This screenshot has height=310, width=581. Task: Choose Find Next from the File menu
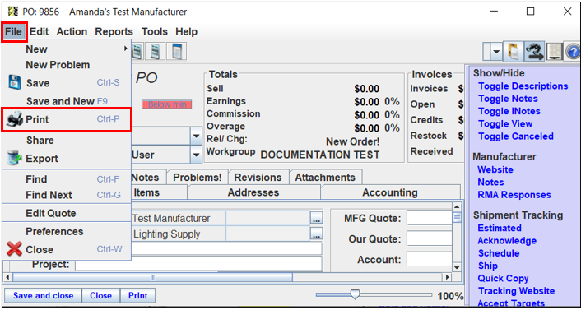point(67,195)
